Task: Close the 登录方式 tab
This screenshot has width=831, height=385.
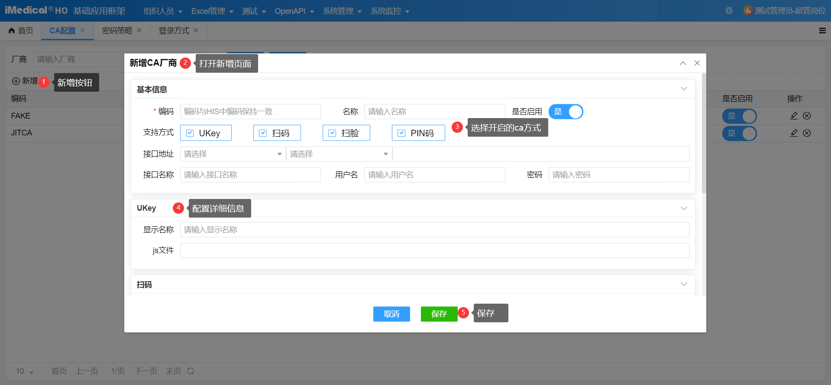Action: click(x=196, y=30)
